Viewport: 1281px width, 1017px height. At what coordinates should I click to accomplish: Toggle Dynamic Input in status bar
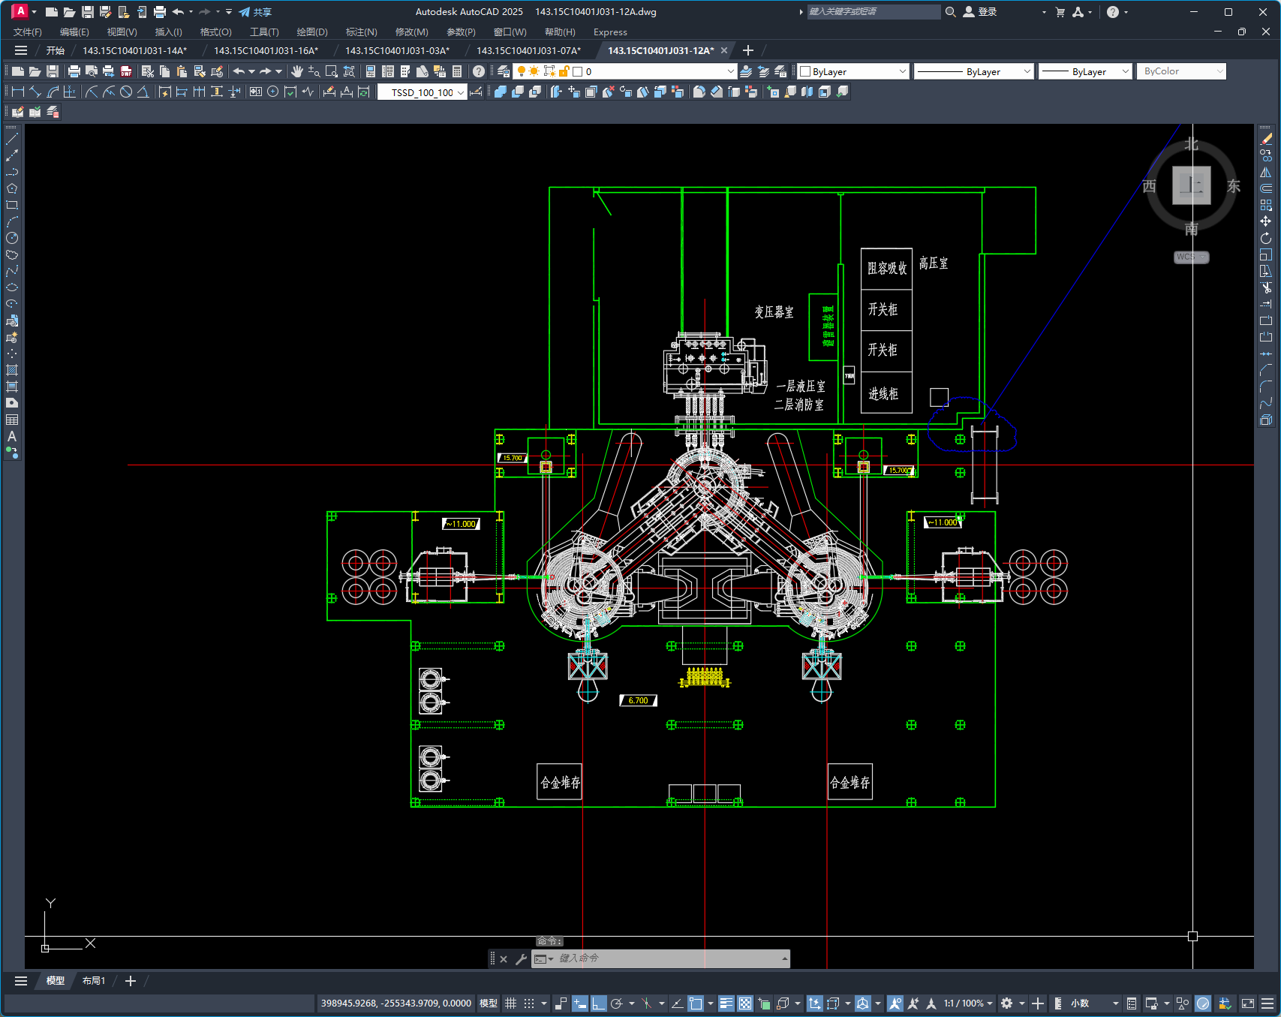point(579,1003)
